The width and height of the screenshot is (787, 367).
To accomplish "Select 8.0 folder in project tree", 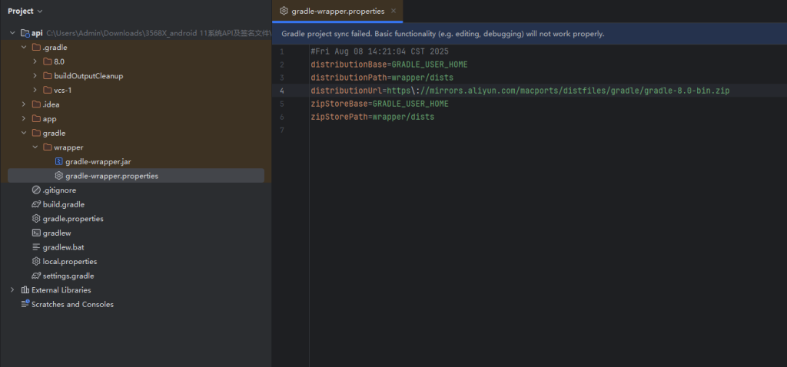I will (x=59, y=61).
